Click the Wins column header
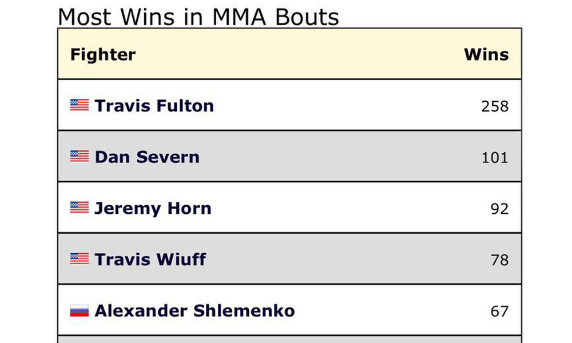This screenshot has width=572, height=343. click(x=486, y=55)
